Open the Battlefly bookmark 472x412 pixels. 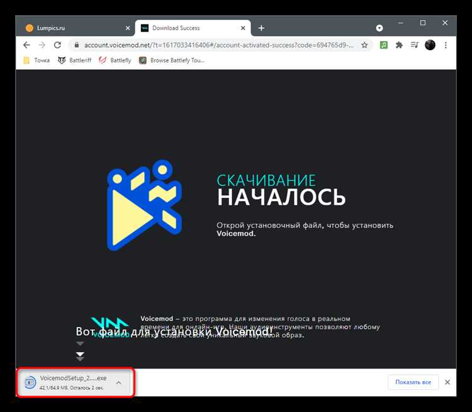point(115,60)
